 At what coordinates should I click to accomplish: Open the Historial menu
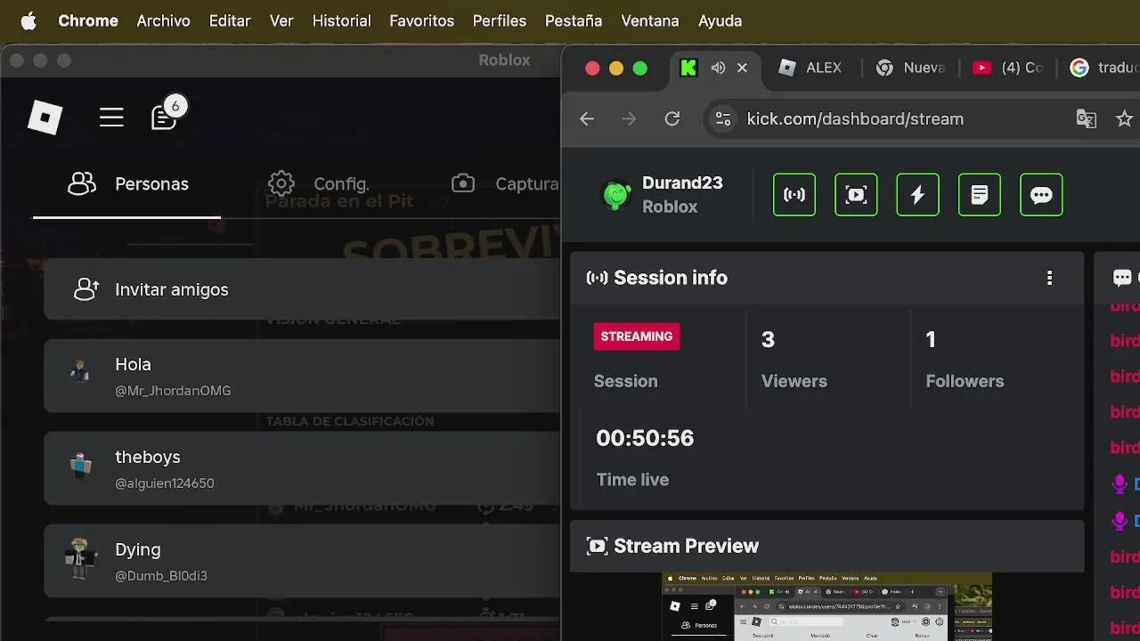coord(341,20)
